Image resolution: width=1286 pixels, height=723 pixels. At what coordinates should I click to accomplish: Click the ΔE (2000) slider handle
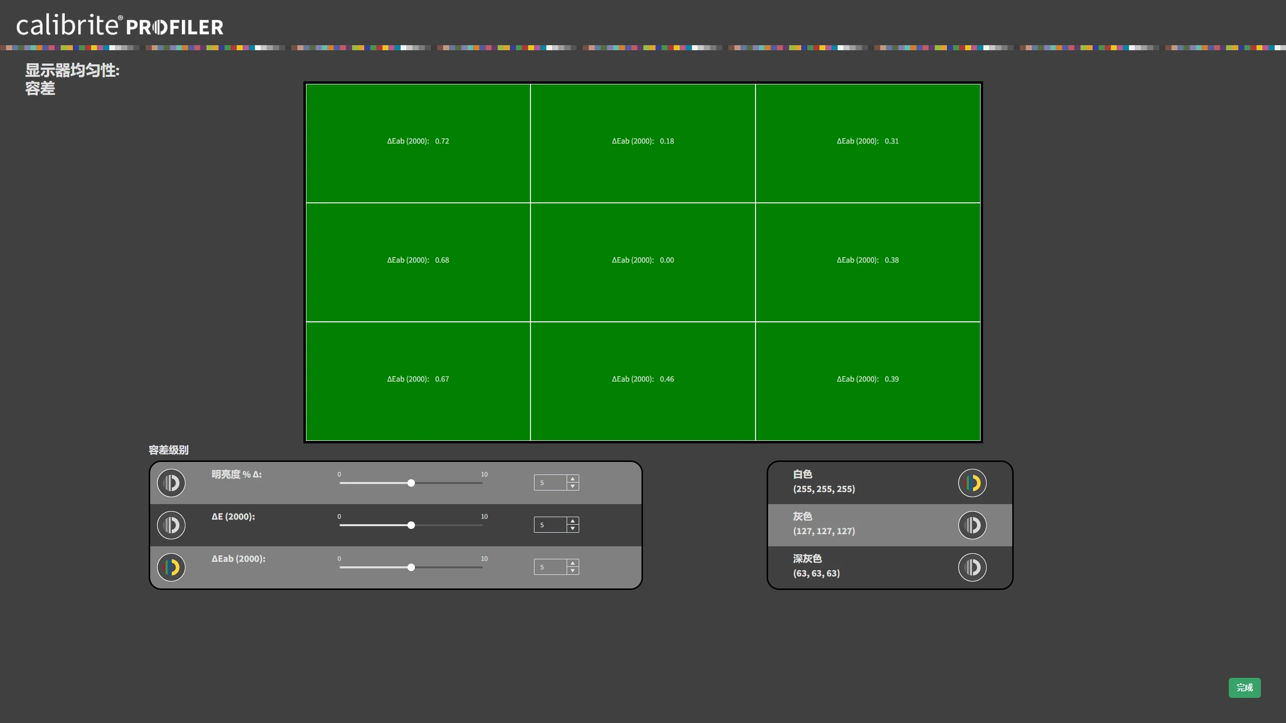[x=411, y=525]
